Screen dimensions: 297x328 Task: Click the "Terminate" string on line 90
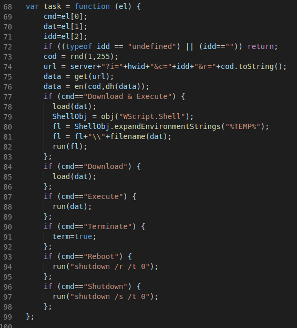click(108, 226)
